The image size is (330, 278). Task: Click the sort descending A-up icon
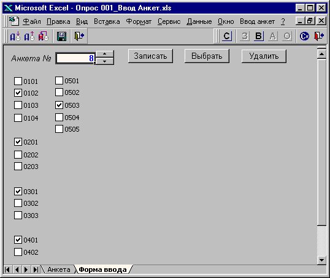tap(29, 36)
